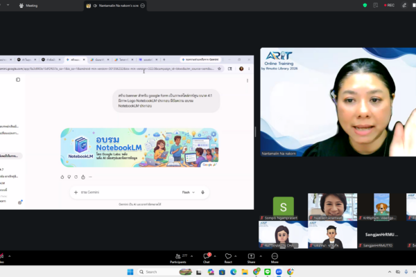Viewport: 416px width, 277px height.
Task: Click the Gemini thumbs down icon
Action: click(69, 177)
